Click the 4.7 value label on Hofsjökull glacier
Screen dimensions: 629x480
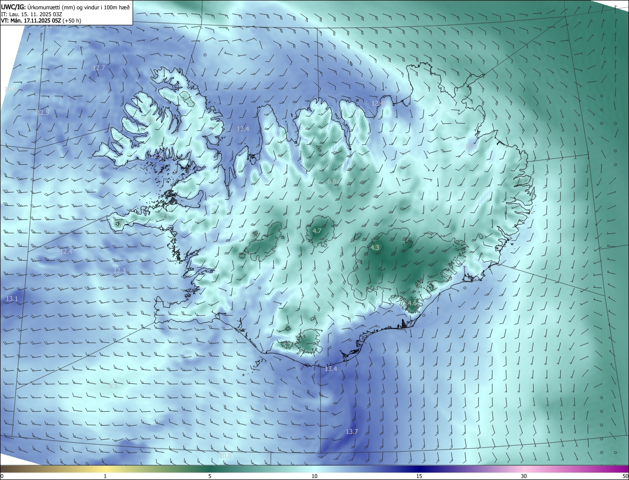(x=317, y=231)
